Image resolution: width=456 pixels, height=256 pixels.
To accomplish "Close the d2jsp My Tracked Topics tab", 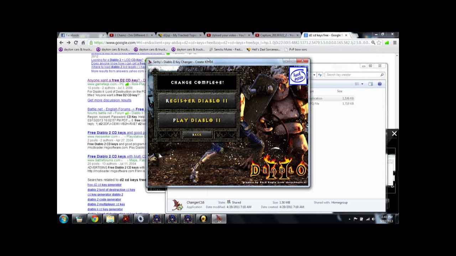I will tap(201, 35).
